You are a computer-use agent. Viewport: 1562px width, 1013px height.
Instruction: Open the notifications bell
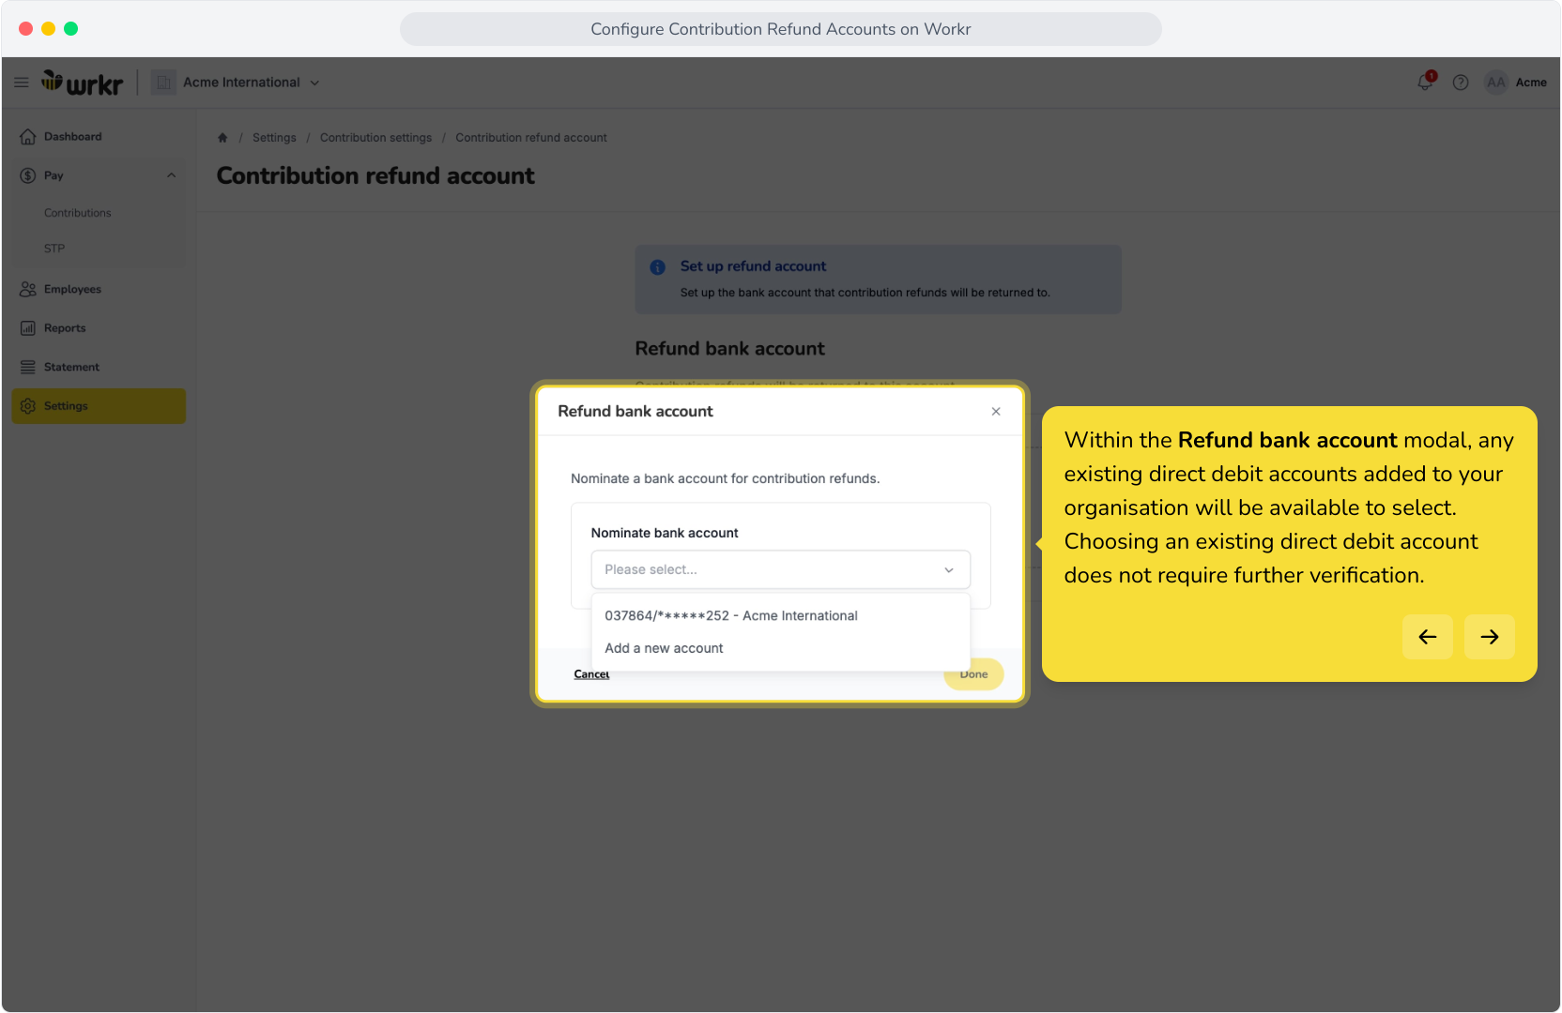pyautogui.click(x=1425, y=82)
